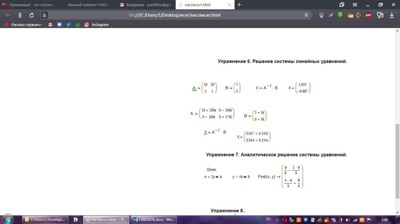400x224 pixels.
Task: Switch to 'Личный кабинет ГУАП' tab
Action: pyautogui.click(x=88, y=5)
